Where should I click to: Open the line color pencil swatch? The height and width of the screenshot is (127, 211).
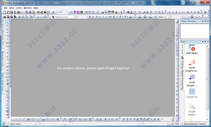(151, 17)
